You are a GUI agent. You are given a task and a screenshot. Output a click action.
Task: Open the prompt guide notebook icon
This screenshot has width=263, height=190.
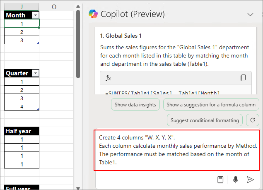click(x=220, y=180)
